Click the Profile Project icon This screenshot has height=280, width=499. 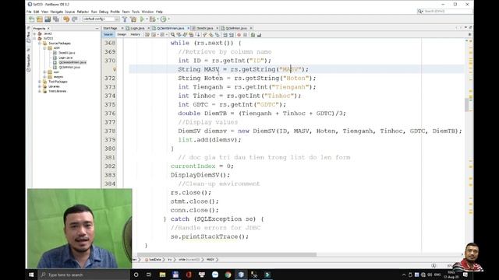(x=163, y=19)
